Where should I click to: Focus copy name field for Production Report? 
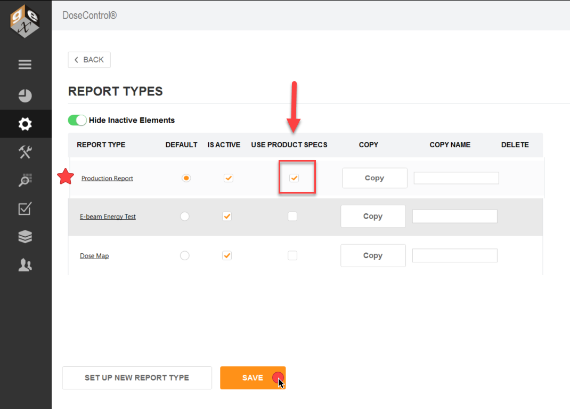click(x=456, y=178)
